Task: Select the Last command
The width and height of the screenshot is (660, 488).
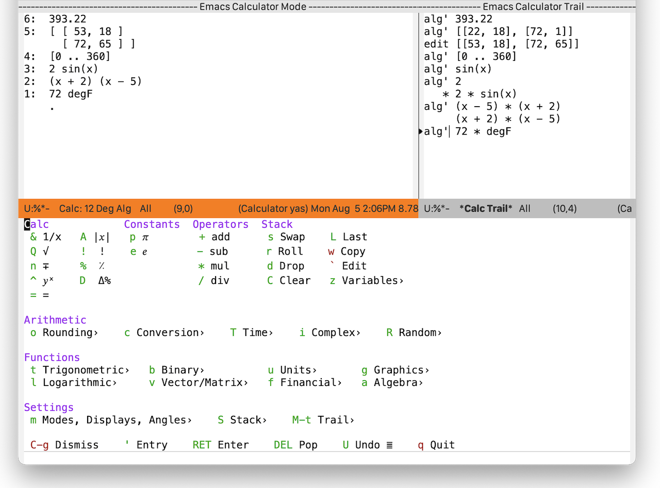Action: click(349, 237)
